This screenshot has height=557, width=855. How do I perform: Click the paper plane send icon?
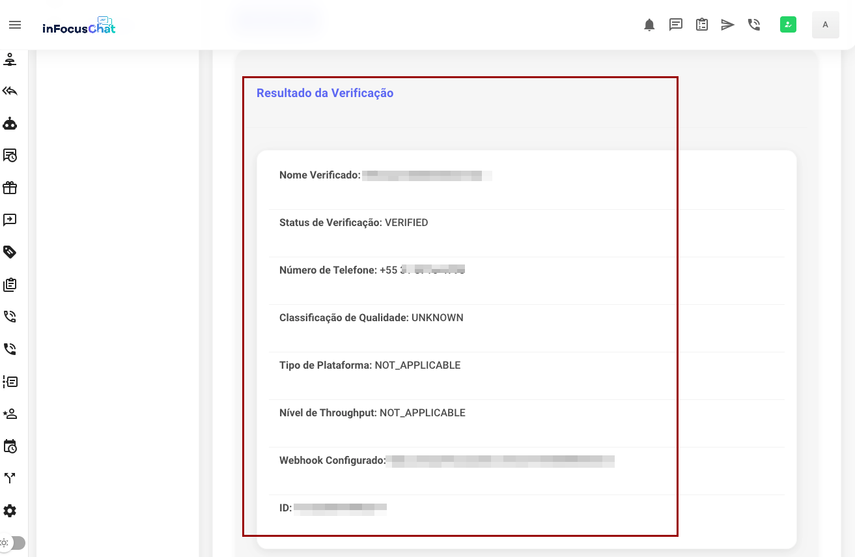pyautogui.click(x=727, y=25)
